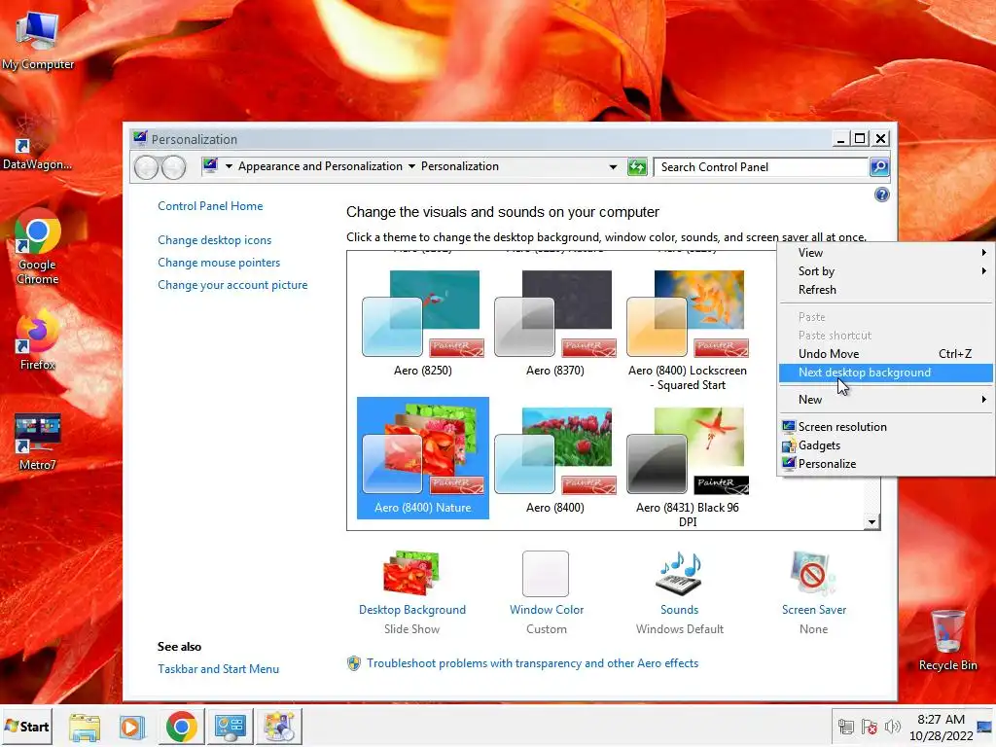Open My Computer desktop icon

pos(38,39)
